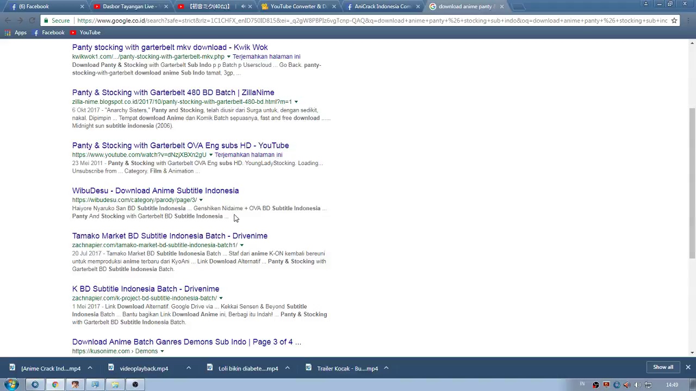Open the Apps grid in bookmarks bar
Screen dimensions: 696x391
[15, 33]
